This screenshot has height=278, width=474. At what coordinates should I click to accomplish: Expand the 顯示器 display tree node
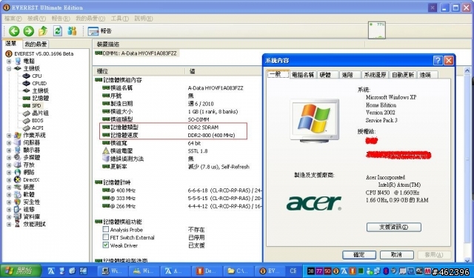pos(9,150)
